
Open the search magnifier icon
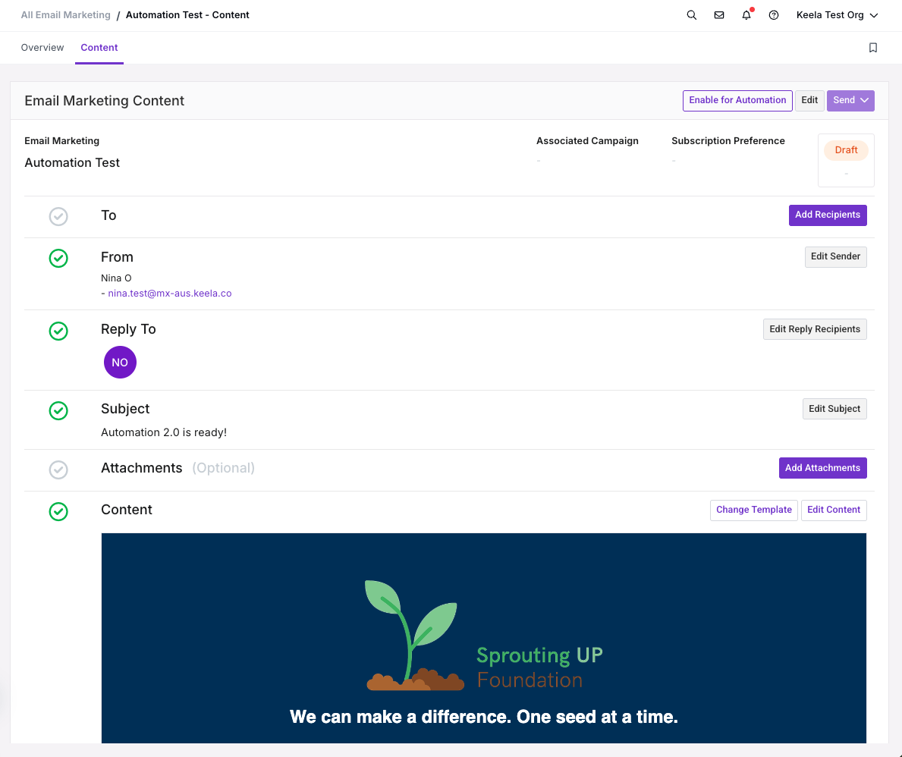pos(691,15)
